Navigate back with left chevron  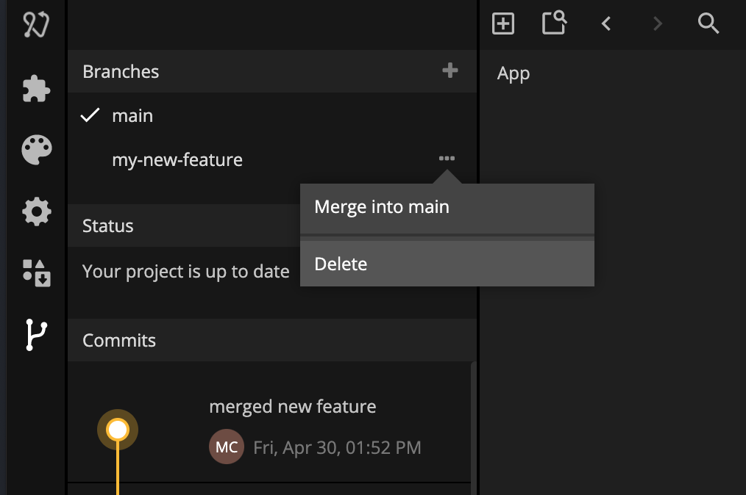[605, 24]
